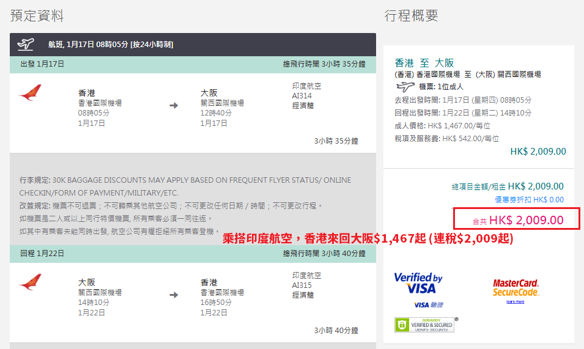
Task: Click flight header 航班, 1月17日 08時05分
Action: coord(111,44)
